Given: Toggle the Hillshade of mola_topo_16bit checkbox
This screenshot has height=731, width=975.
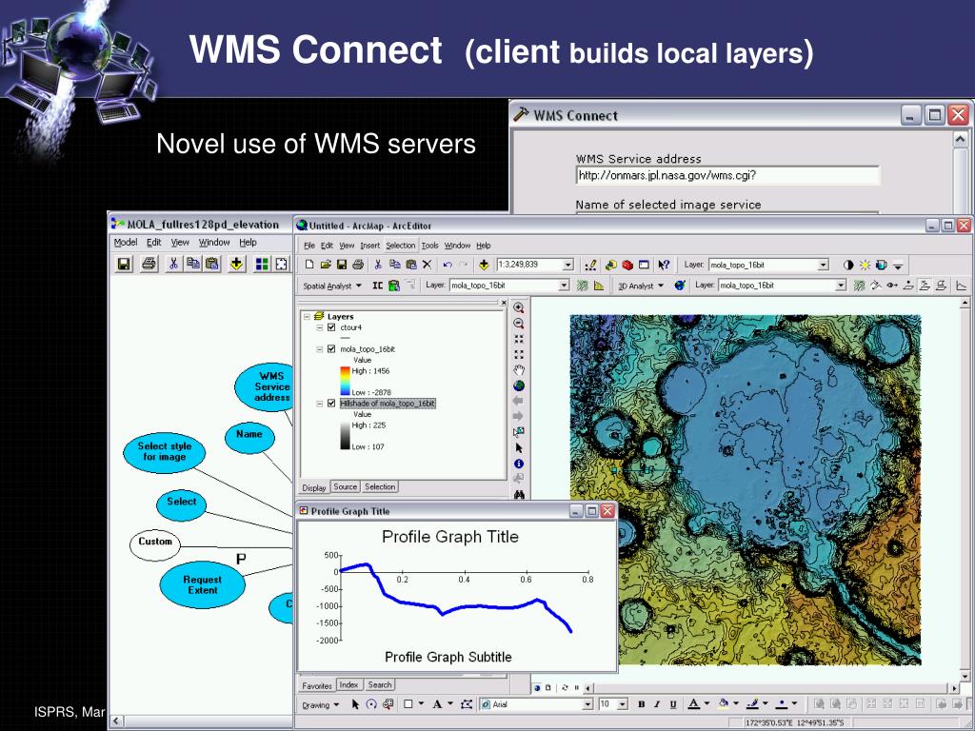Looking at the screenshot, I should pyautogui.click(x=331, y=403).
